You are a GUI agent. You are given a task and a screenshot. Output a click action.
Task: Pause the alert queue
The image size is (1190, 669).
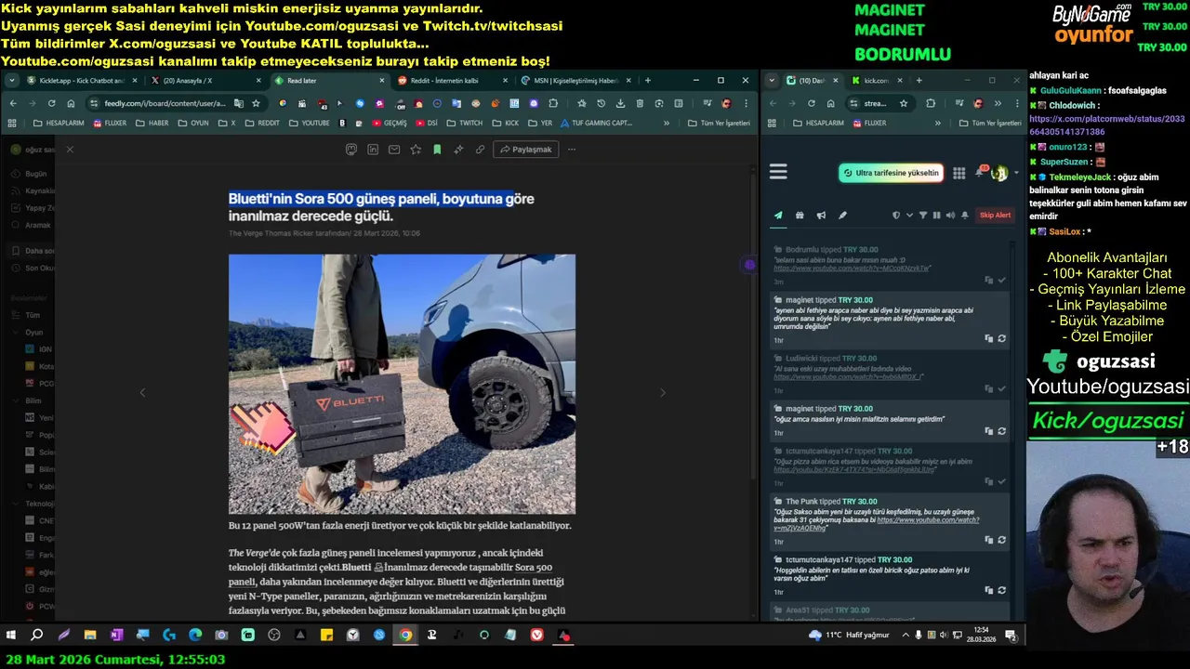tap(936, 215)
